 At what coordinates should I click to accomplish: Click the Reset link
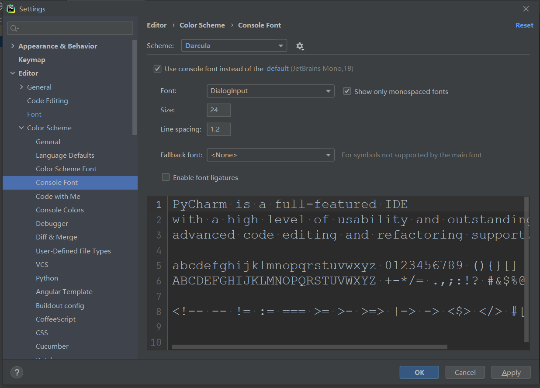point(524,25)
